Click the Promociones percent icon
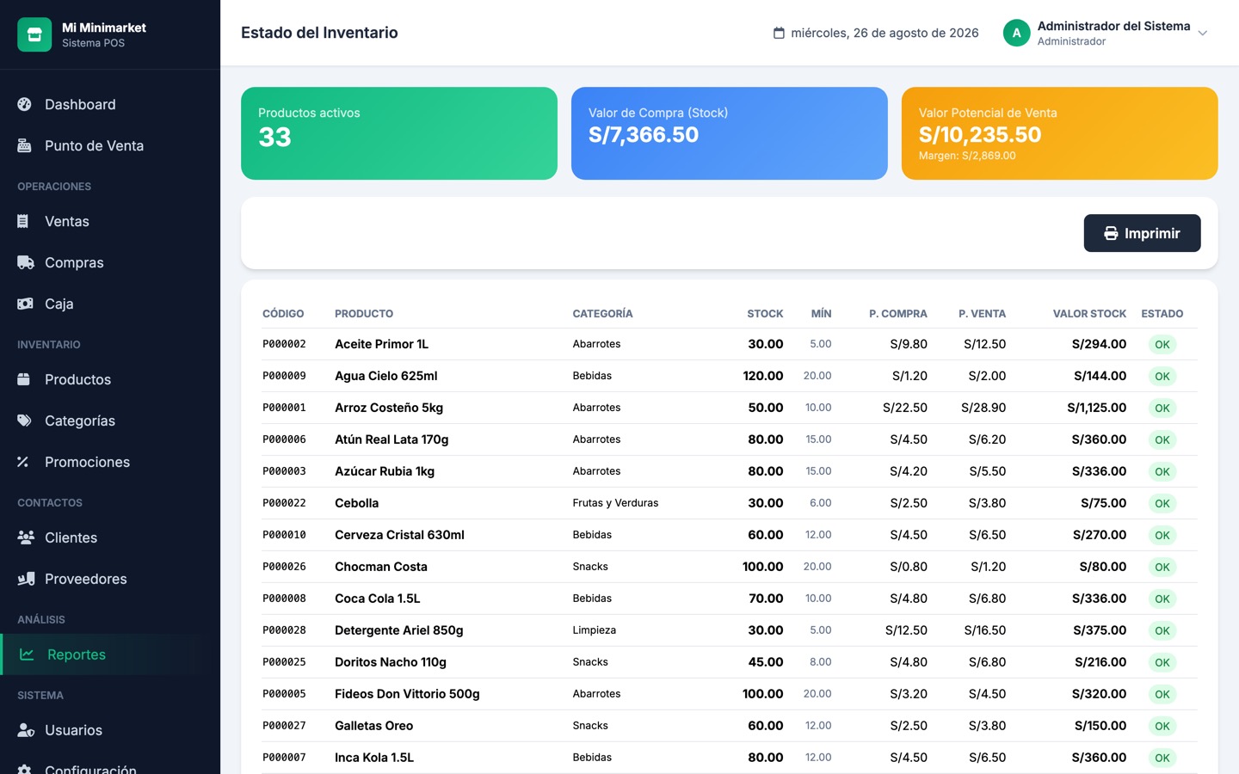Image resolution: width=1239 pixels, height=774 pixels. [23, 462]
